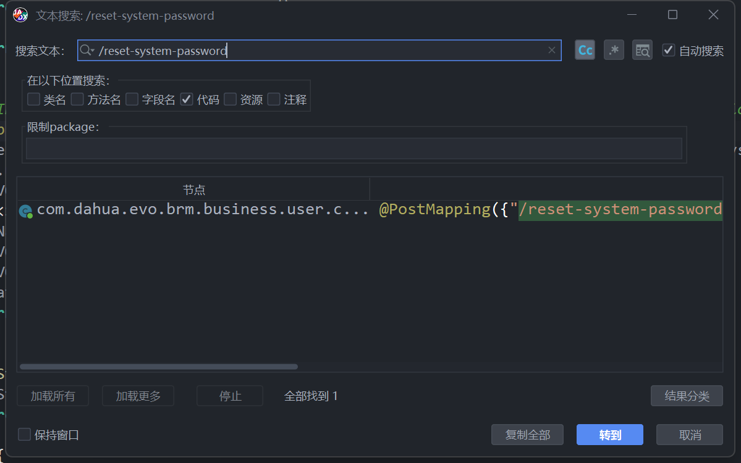The width and height of the screenshot is (741, 463).
Task: Click the 复制全部 button
Action: coord(527,435)
